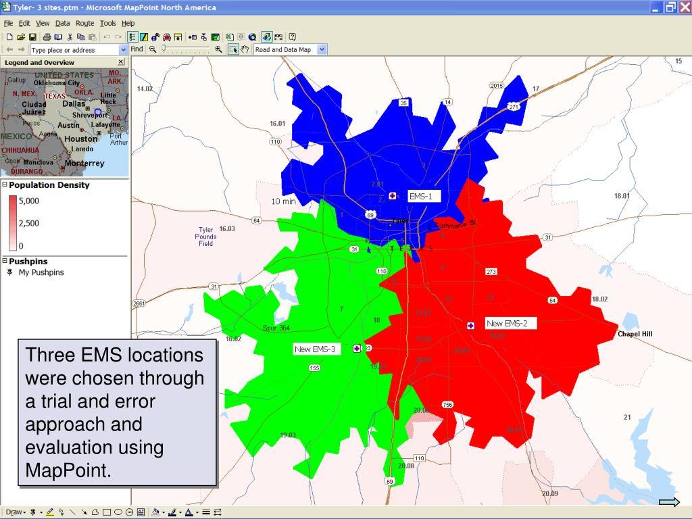
Task: Open the Import Data Wizard icon
Action: pyautogui.click(x=193, y=37)
